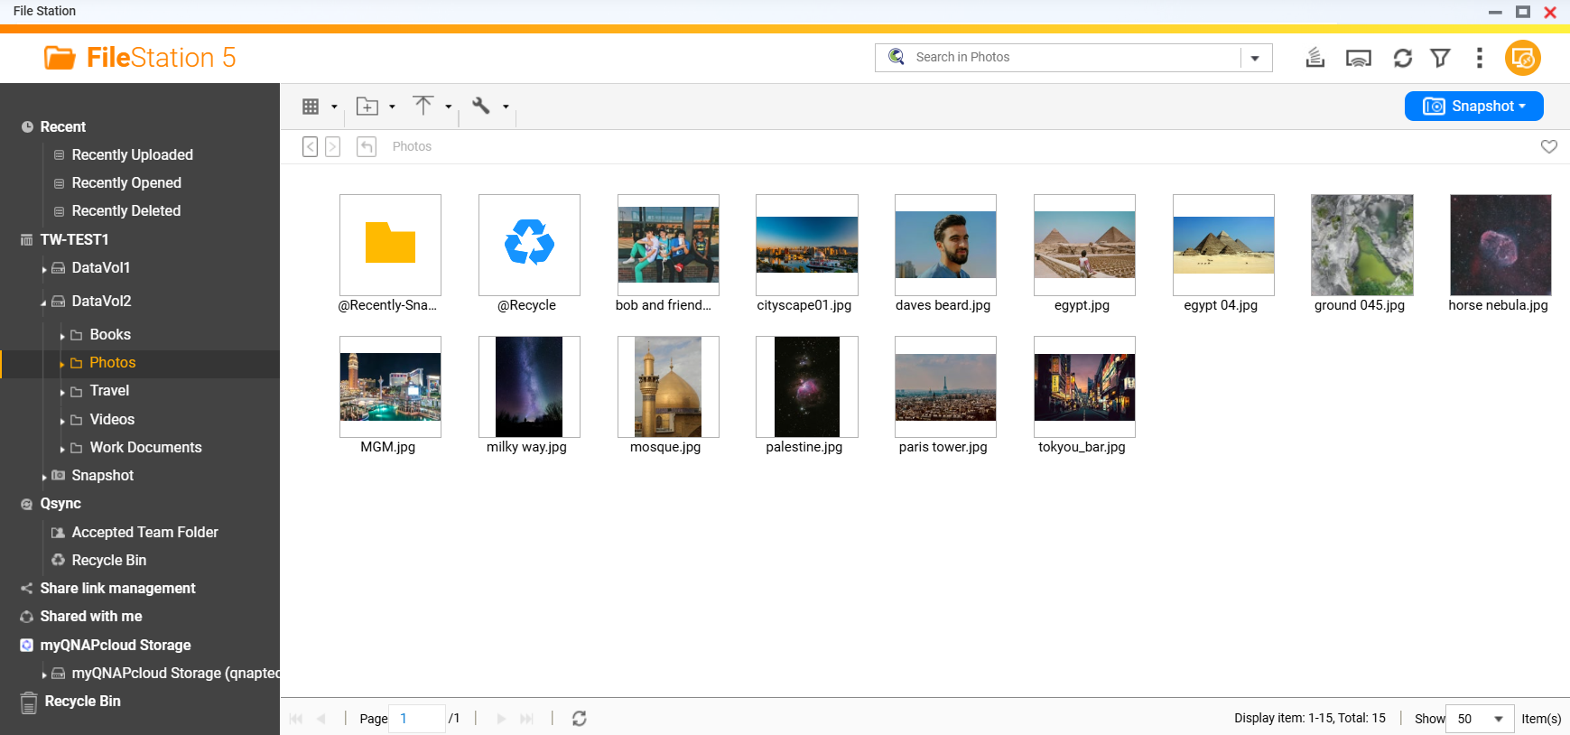Click the page number input field
This screenshot has width=1570, height=735.
click(x=417, y=719)
